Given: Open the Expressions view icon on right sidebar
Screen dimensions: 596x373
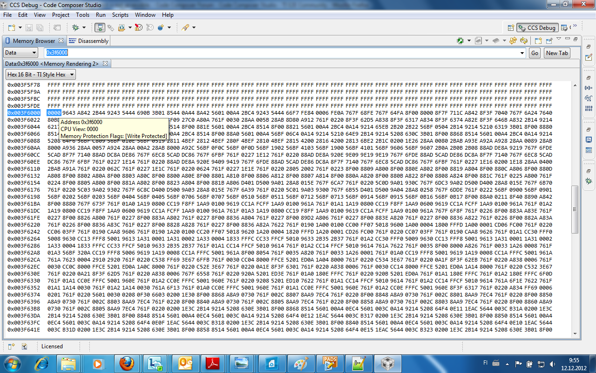Looking at the screenshot, I should coord(588,88).
